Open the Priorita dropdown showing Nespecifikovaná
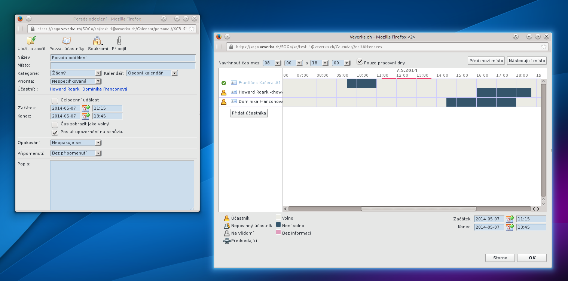The image size is (568, 281). (x=76, y=81)
